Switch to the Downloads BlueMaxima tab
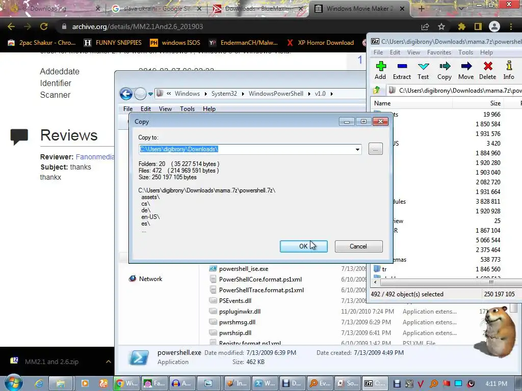 point(258,9)
